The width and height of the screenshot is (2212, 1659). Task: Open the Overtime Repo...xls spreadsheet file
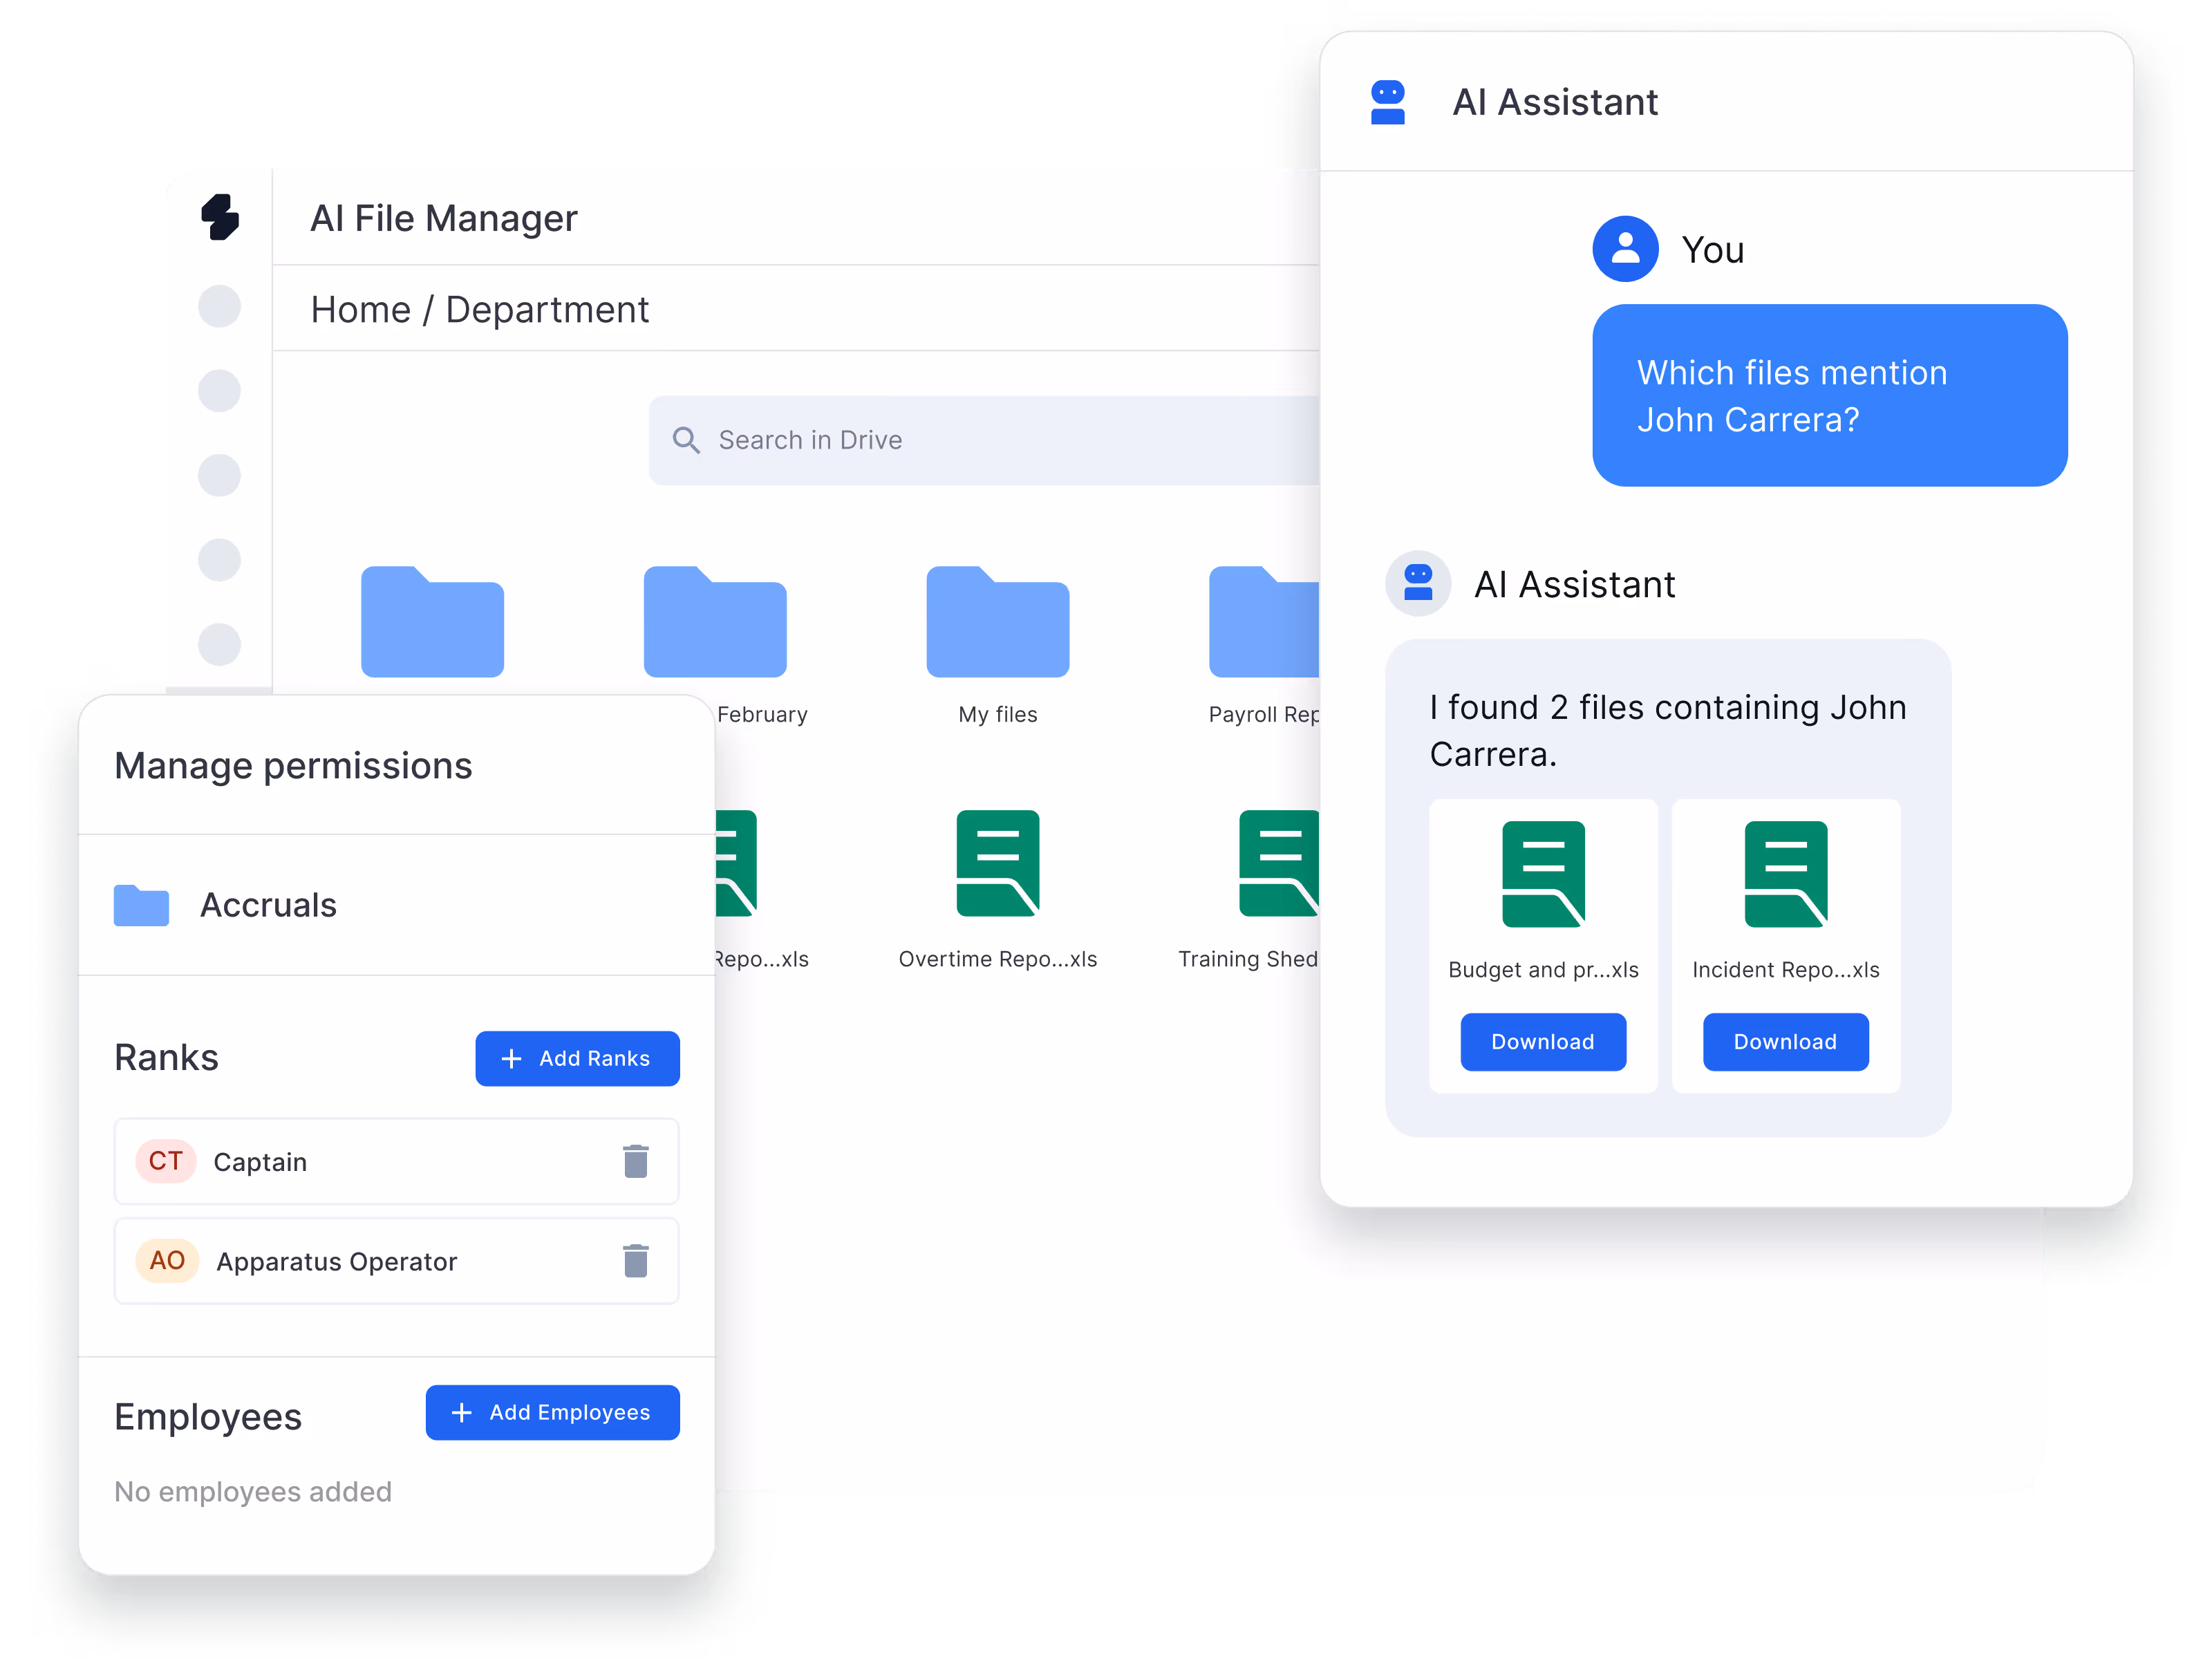997,863
